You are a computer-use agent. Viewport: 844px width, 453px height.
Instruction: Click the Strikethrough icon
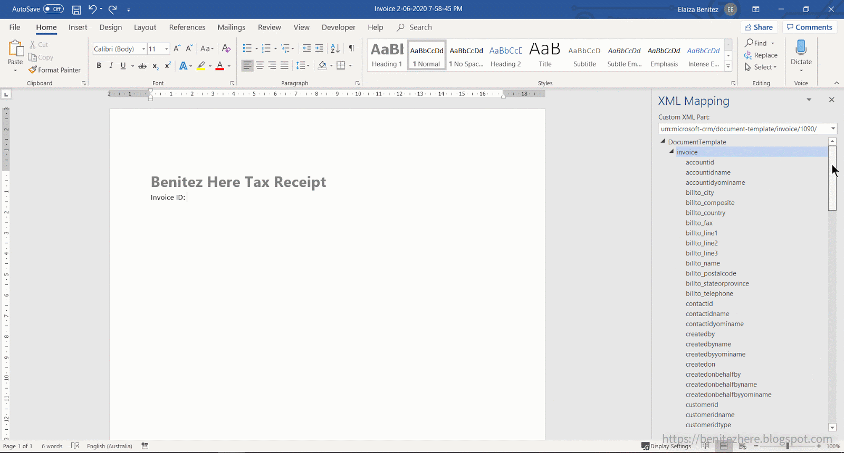point(142,66)
